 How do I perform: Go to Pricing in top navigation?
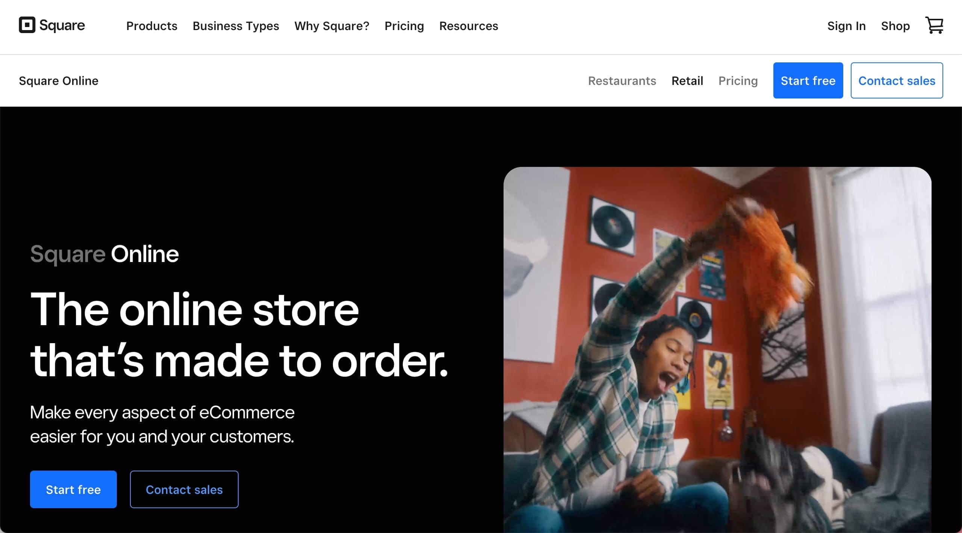pyautogui.click(x=404, y=26)
